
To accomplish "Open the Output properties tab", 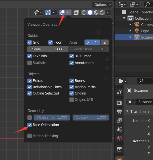I will click(x=119, y=112).
